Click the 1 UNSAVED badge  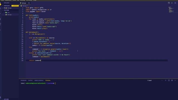coord(15,6)
